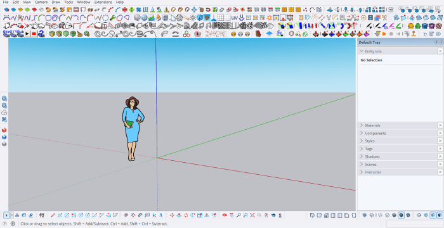
Task: Click the red square stop button
Action: point(34,34)
